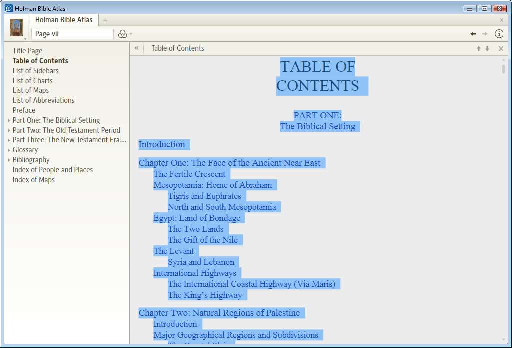Open List of Abbreviations entry
Viewport: 512px width, 348px height.
tap(44, 100)
